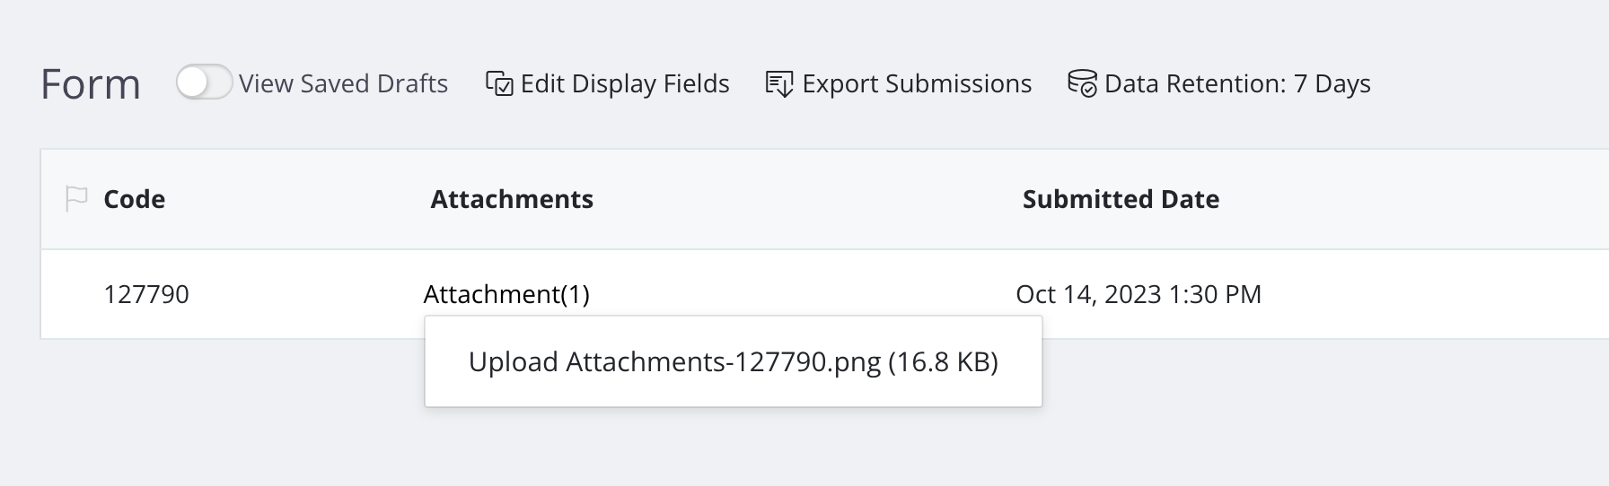Click the Form page heading
Screen dimensions: 1609x486
click(x=91, y=84)
